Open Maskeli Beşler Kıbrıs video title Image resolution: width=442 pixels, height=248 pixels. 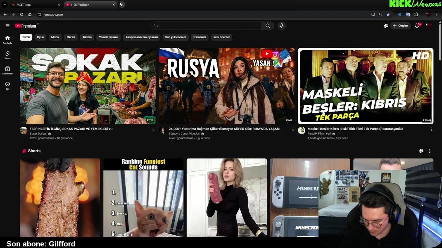355,129
